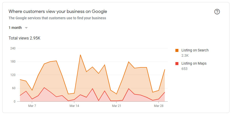
Task: Click the orange Listing on Search swatch
Action: pos(177,50)
